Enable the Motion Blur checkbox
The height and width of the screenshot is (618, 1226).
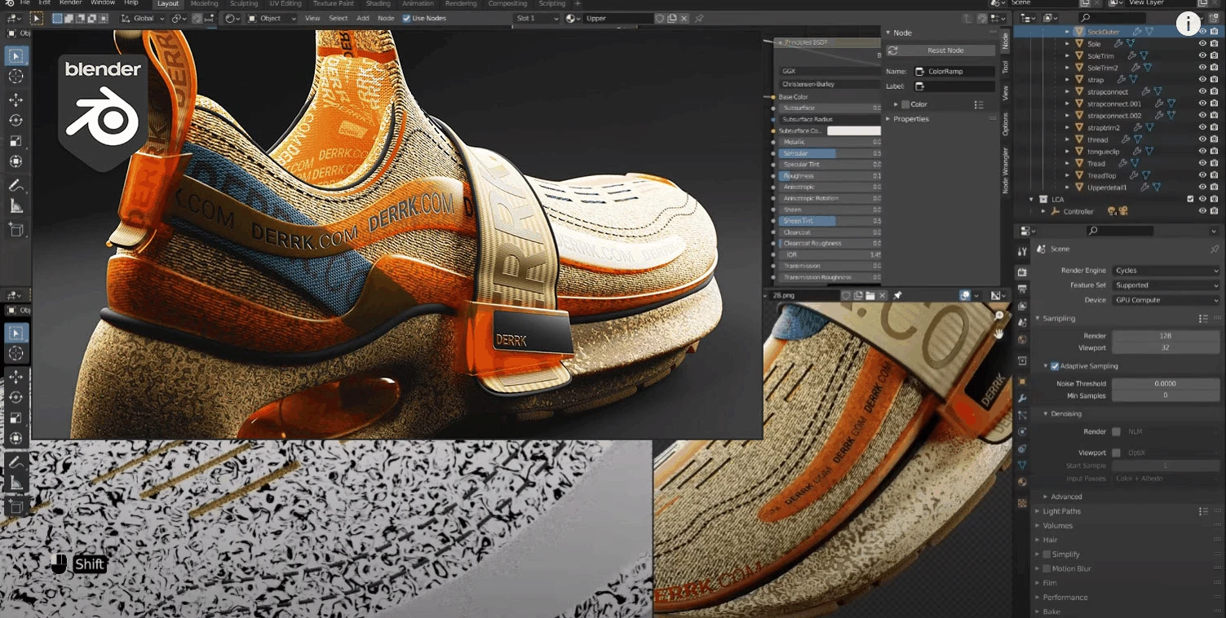tap(1047, 568)
